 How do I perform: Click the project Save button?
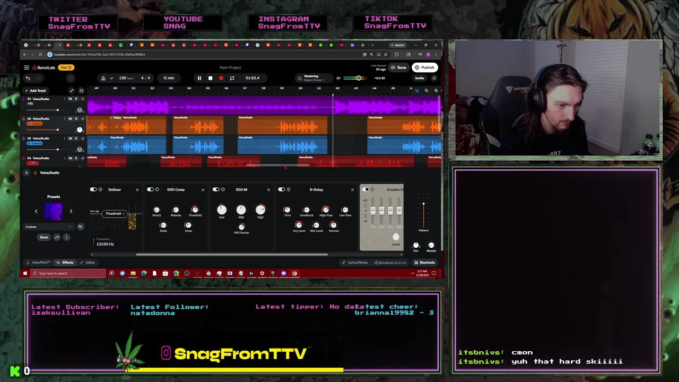(398, 67)
